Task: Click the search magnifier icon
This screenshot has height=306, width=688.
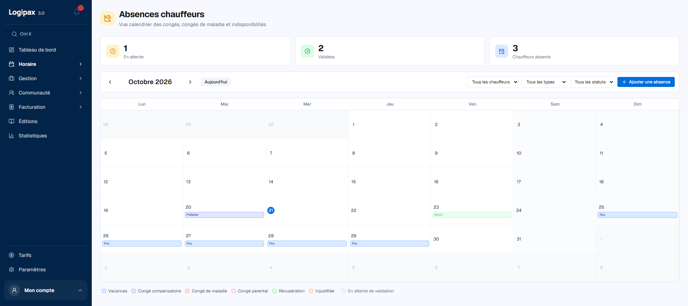Action: tap(14, 34)
